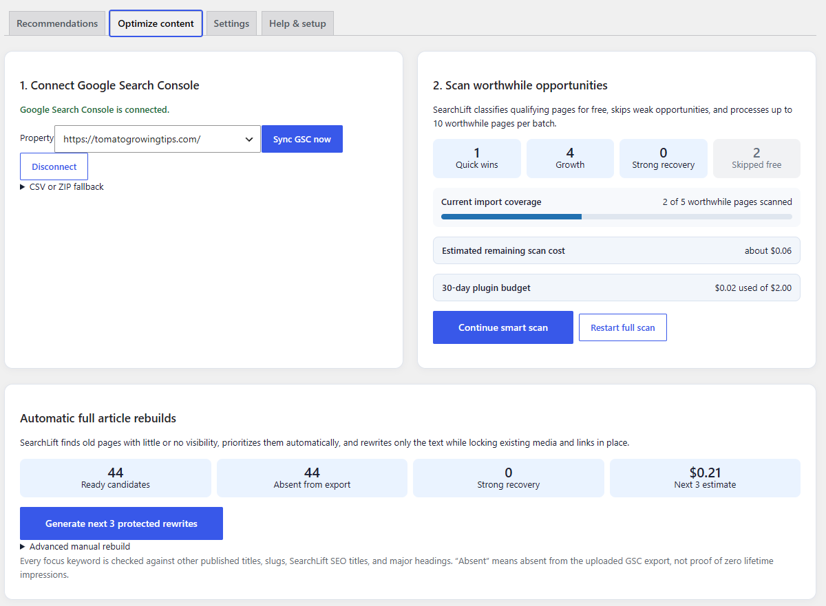Click the Growth stat card showing 4
The height and width of the screenshot is (606, 826).
click(x=570, y=158)
